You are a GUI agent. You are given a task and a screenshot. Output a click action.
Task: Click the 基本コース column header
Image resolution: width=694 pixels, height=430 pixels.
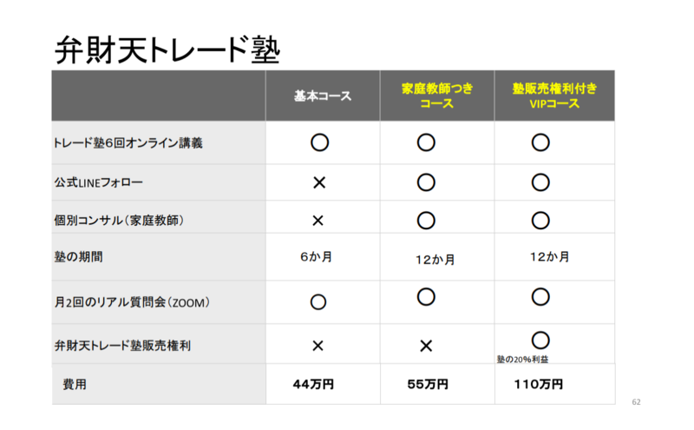pos(323,96)
